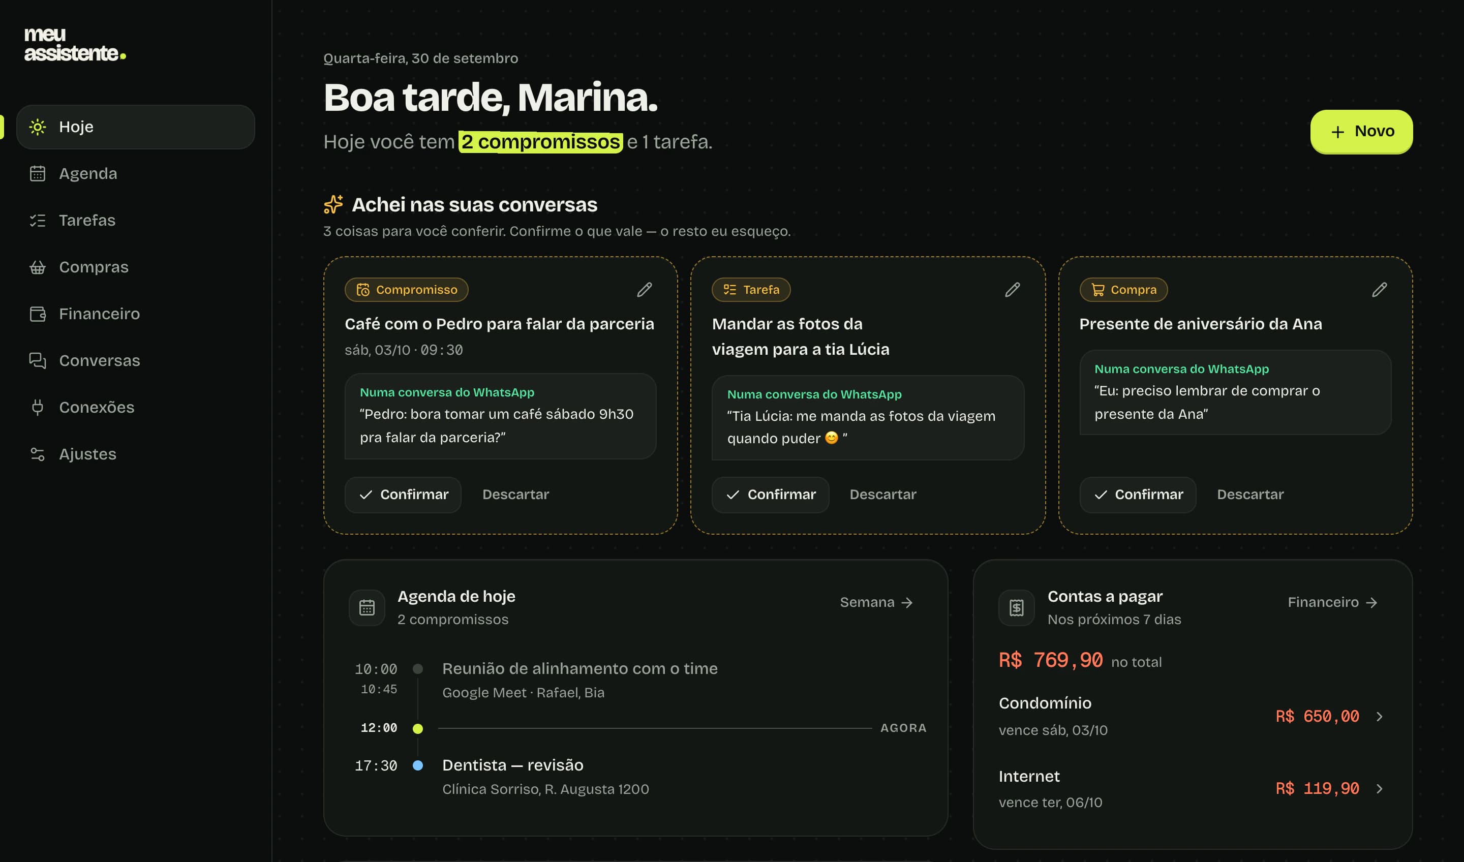Click the Tarefa tag badge

[751, 290]
